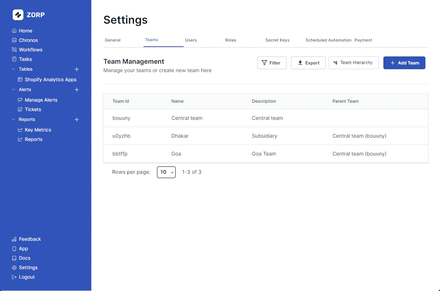The height and width of the screenshot is (291, 440).
Task: Open the Secret Keys tab
Action: pos(277,40)
